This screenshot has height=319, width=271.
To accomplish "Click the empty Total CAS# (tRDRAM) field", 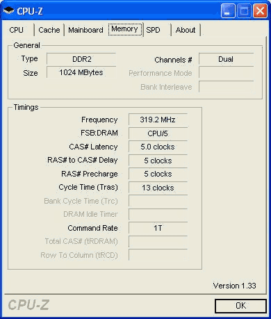I will [x=158, y=242].
